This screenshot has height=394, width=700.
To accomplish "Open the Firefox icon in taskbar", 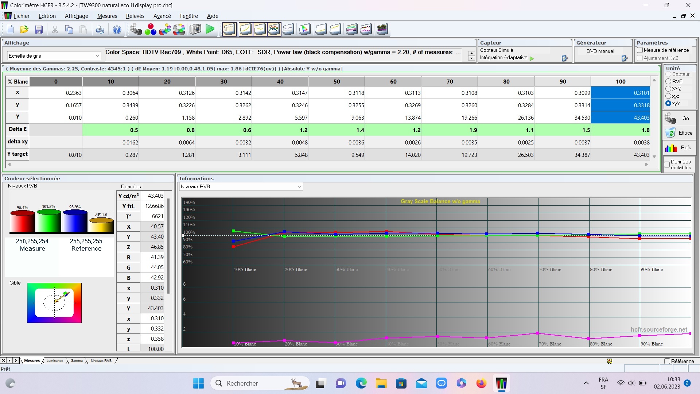I will (481, 383).
